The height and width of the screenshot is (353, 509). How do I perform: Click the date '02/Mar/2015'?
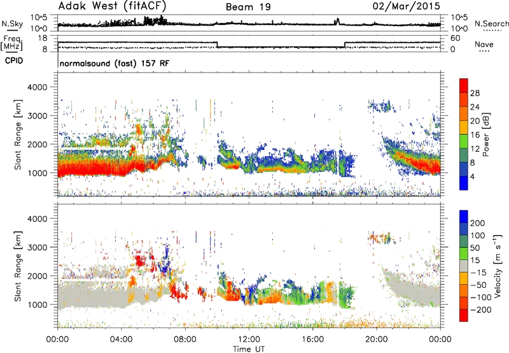406,6
